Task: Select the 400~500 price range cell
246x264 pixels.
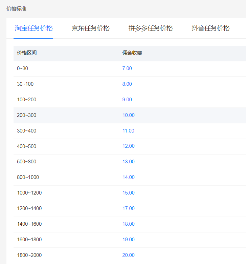Action: [x=27, y=146]
